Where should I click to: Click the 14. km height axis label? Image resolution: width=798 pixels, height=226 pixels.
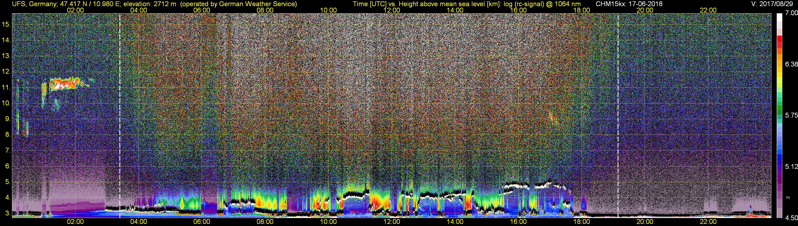[x=6, y=40]
